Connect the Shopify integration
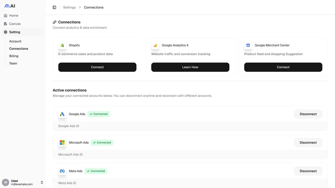 pos(97,67)
